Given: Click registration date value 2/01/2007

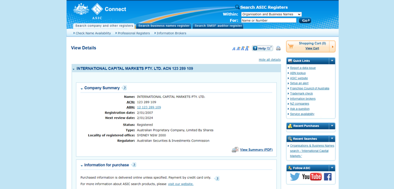Looking at the screenshot, I should click(x=145, y=113).
